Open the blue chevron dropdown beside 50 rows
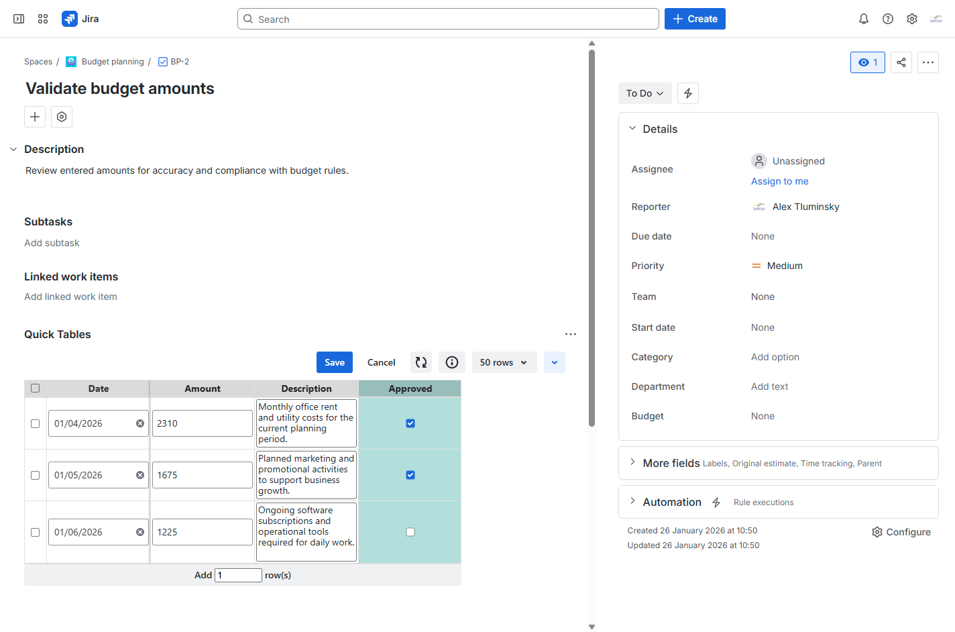 coord(555,362)
